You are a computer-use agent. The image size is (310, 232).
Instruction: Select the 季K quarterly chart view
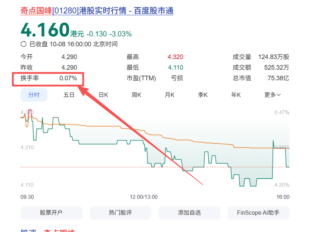pyautogui.click(x=202, y=95)
